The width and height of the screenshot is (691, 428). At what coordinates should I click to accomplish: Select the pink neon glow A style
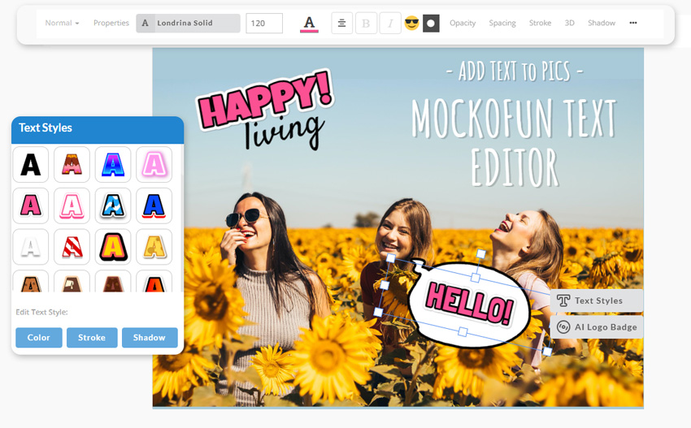(154, 165)
